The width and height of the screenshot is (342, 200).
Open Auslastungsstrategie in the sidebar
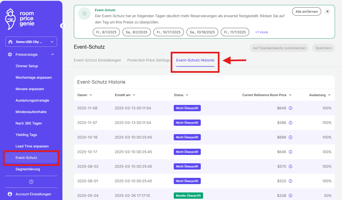32,100
